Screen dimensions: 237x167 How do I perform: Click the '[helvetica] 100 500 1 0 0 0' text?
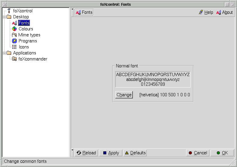point(165,95)
